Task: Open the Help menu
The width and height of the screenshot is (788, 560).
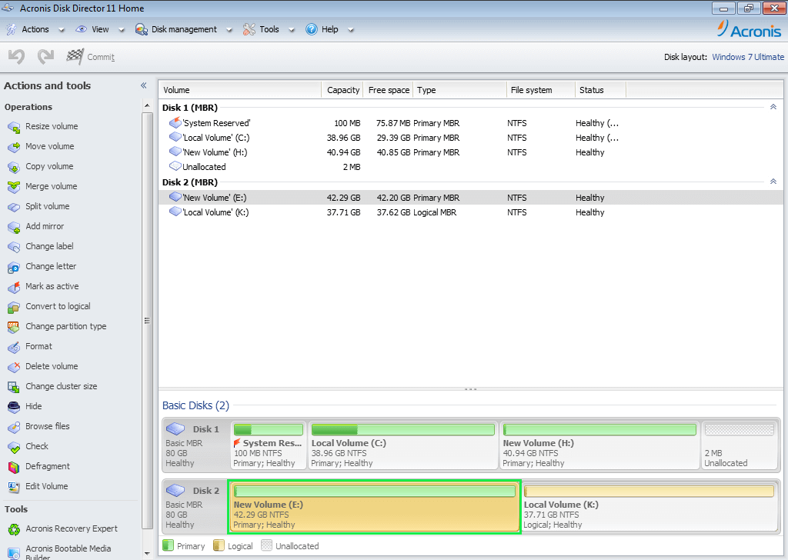Action: point(329,30)
